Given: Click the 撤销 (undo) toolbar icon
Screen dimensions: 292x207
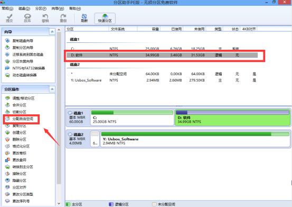Looking at the screenshot, I should [x=45, y=18].
